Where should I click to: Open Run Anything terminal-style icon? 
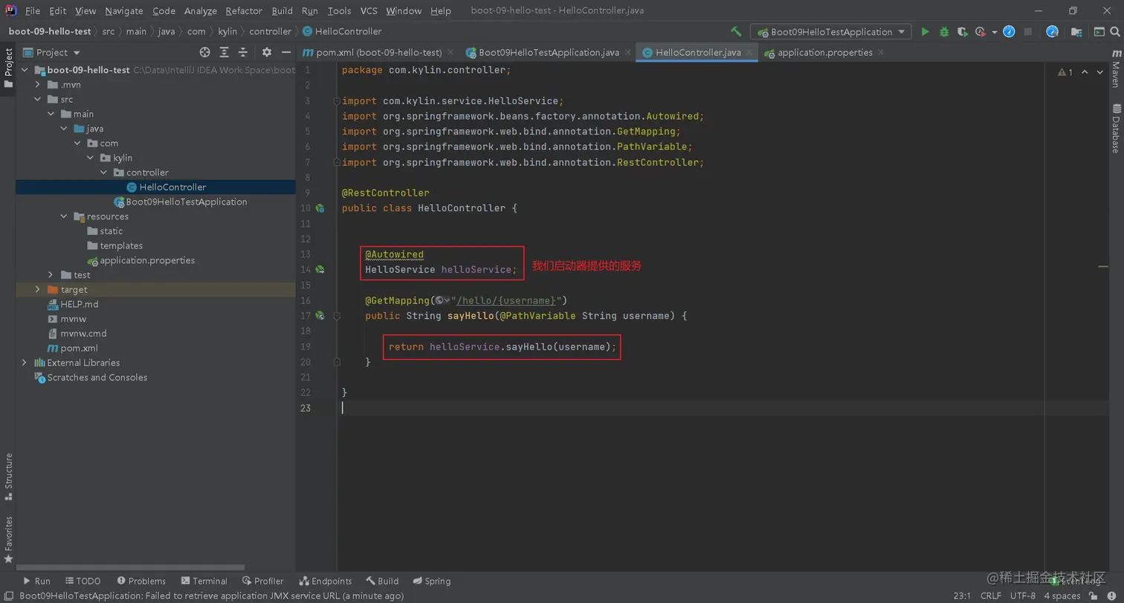coord(1099,31)
